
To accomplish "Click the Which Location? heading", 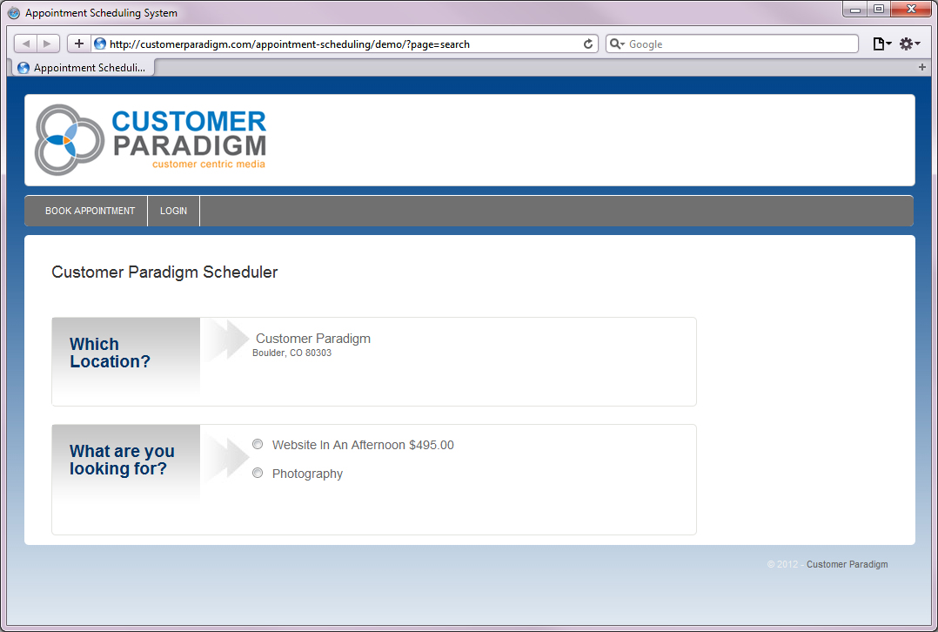I will (110, 353).
